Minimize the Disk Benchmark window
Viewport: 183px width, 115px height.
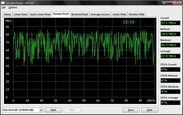[164, 3]
